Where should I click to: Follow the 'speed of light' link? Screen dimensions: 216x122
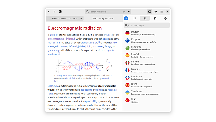pos(92,101)
